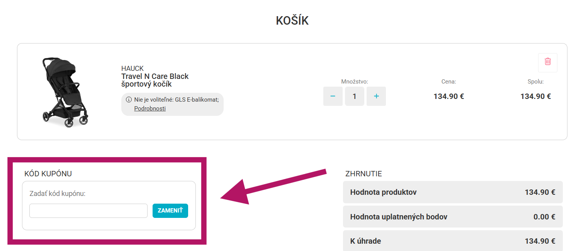Click the quantity field showing 1
The image size is (586, 251).
(355, 96)
